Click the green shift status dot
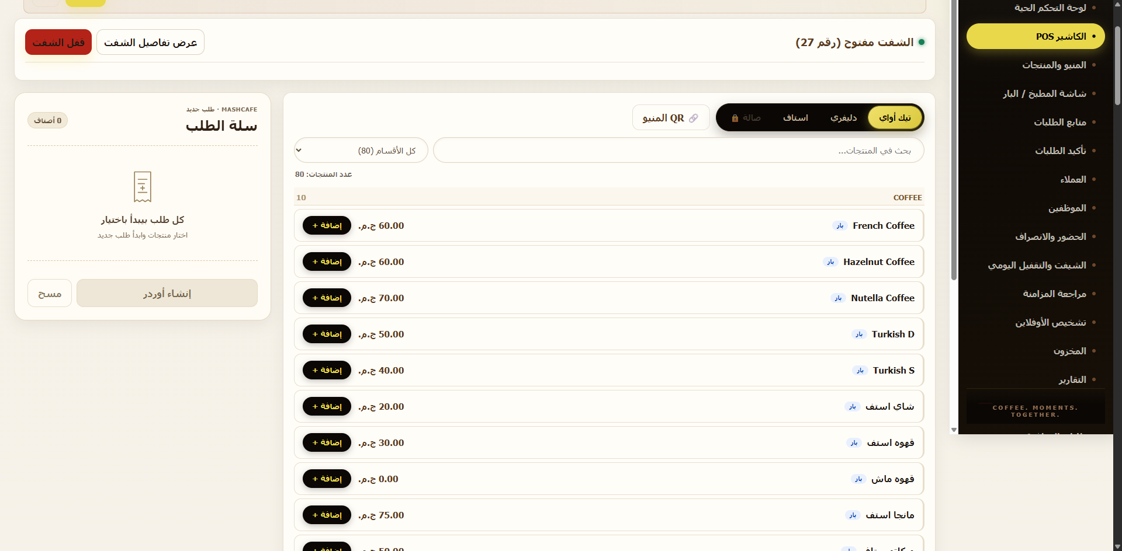 coord(922,42)
